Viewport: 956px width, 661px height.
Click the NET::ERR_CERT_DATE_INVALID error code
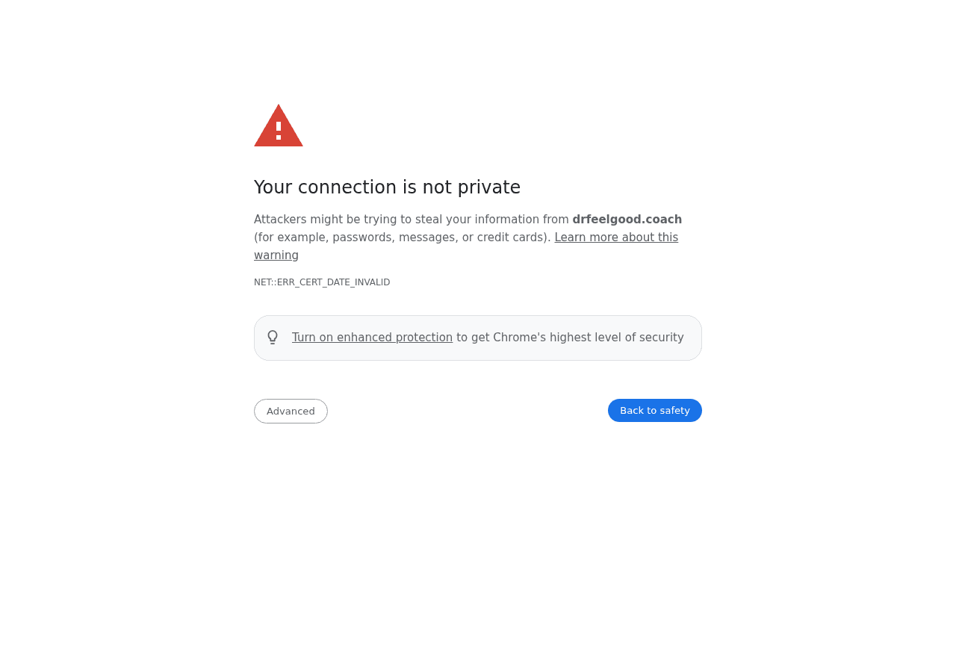pos(322,282)
